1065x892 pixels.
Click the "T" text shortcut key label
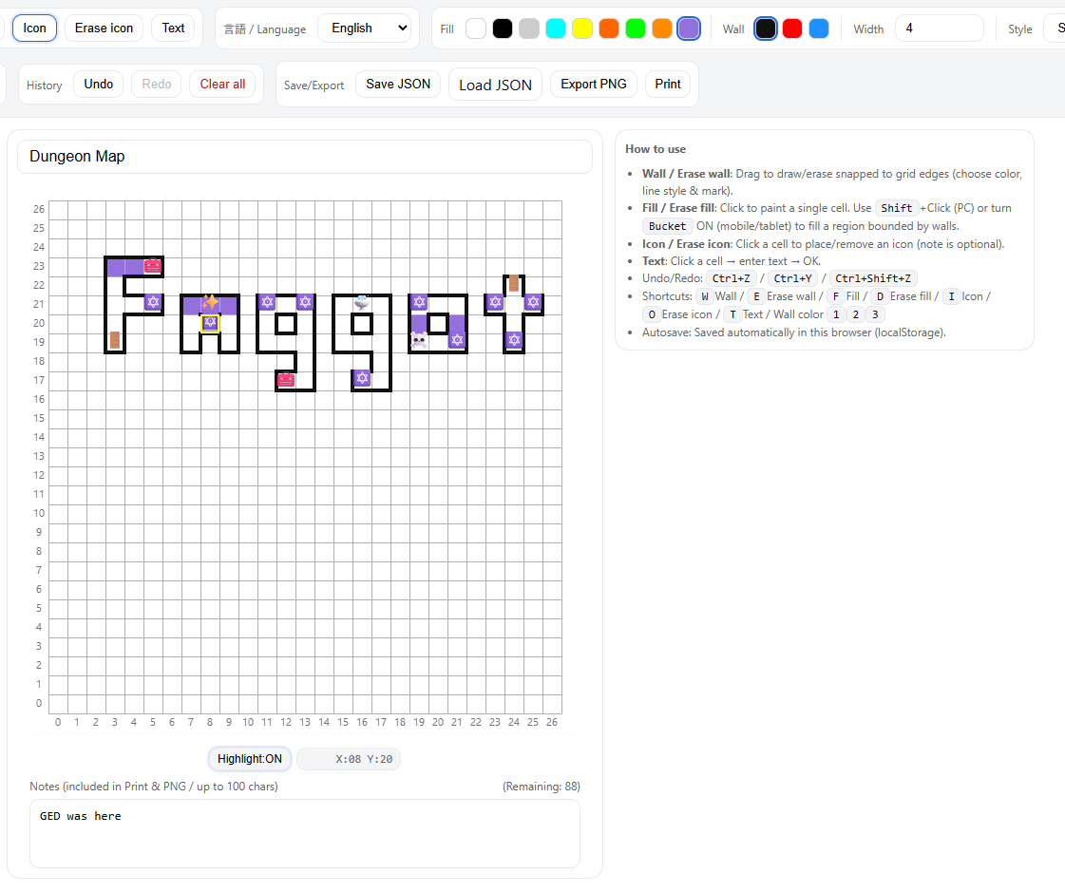point(732,314)
